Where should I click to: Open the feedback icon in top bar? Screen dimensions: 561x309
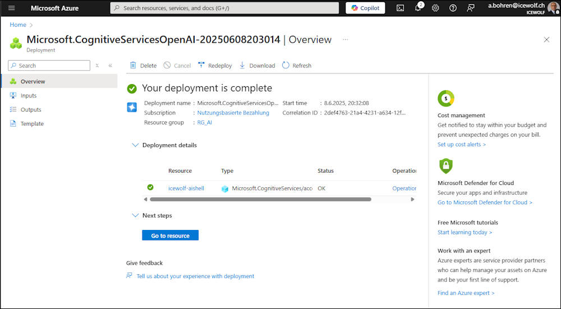point(471,8)
